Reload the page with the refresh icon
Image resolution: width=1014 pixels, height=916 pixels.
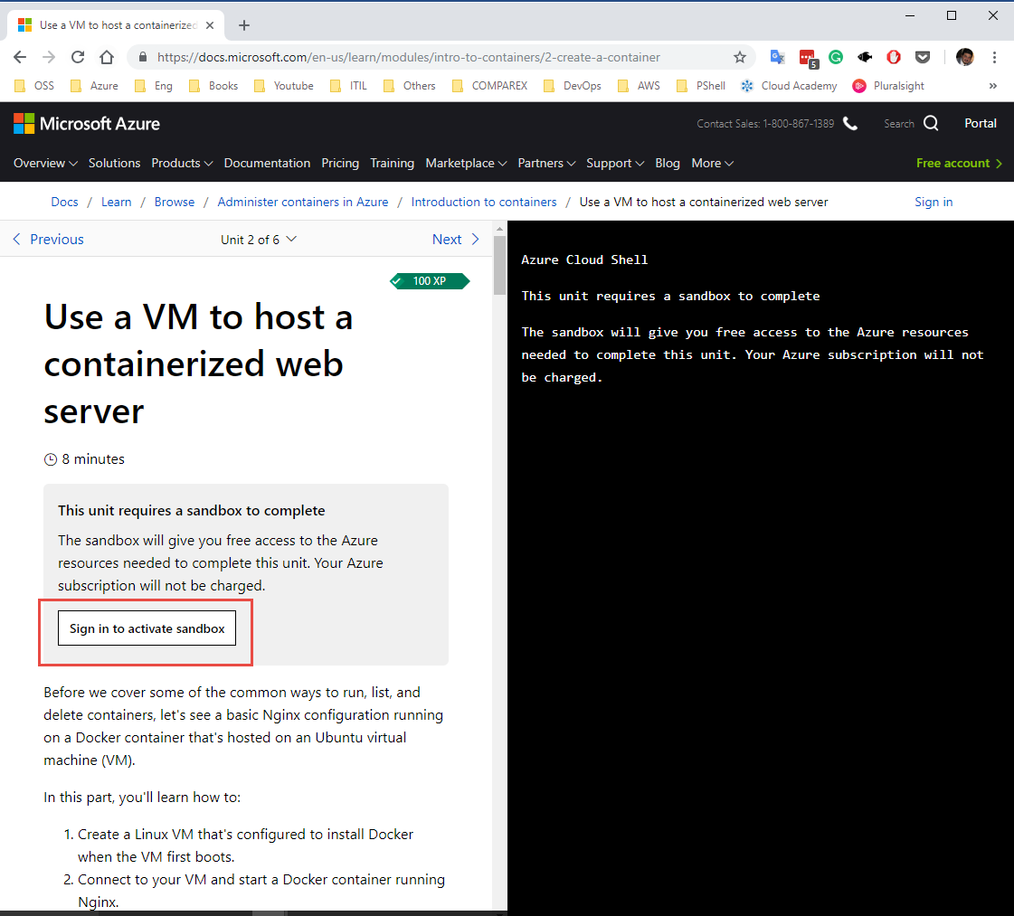tap(78, 57)
